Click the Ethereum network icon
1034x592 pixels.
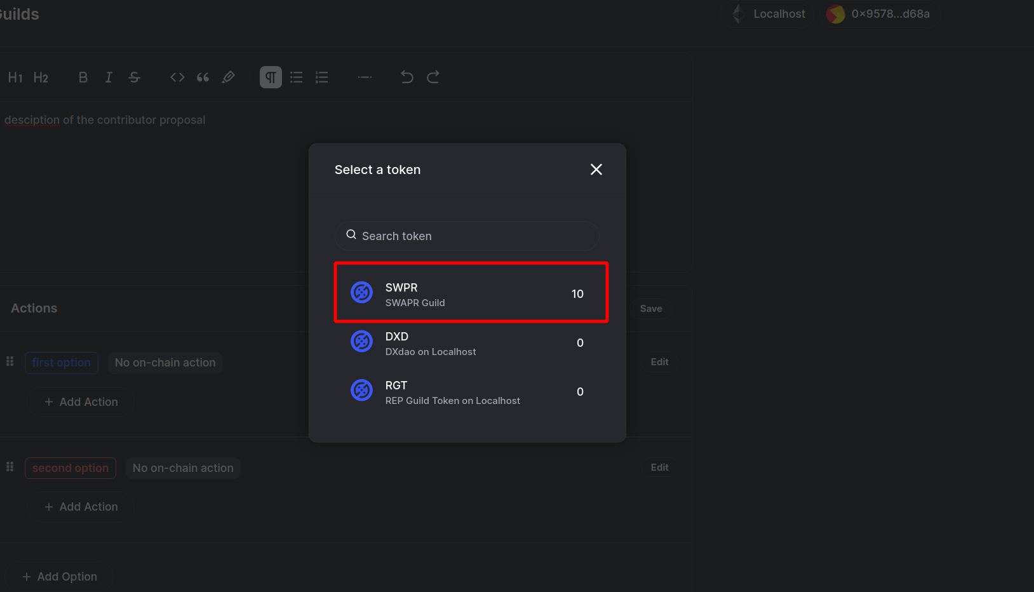pos(738,14)
